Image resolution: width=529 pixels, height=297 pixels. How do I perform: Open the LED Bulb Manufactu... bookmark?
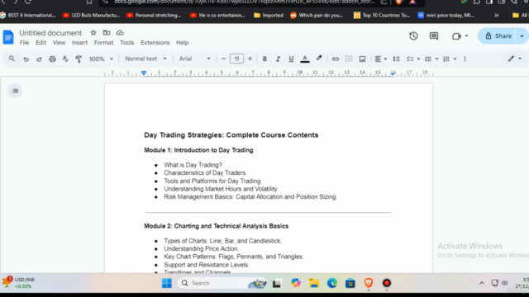pos(91,15)
